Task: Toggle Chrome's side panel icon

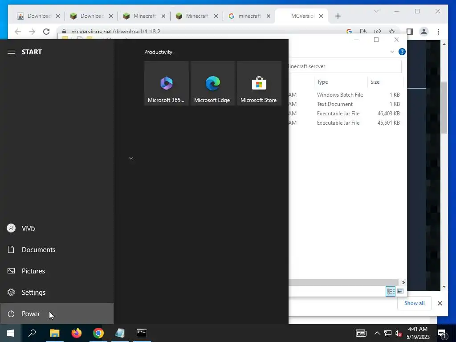Action: click(x=410, y=32)
